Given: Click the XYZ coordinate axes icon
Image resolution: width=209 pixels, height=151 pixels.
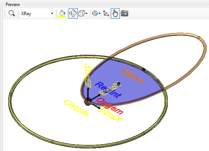Looking at the screenshot, I should click(x=106, y=14).
